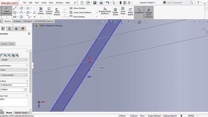Open the Options gear icon

point(129,3)
